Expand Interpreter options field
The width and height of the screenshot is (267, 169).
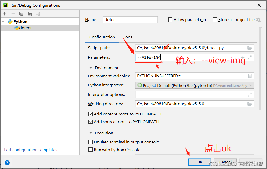click(250, 95)
